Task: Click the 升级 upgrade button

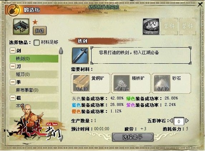Action: click(x=40, y=30)
